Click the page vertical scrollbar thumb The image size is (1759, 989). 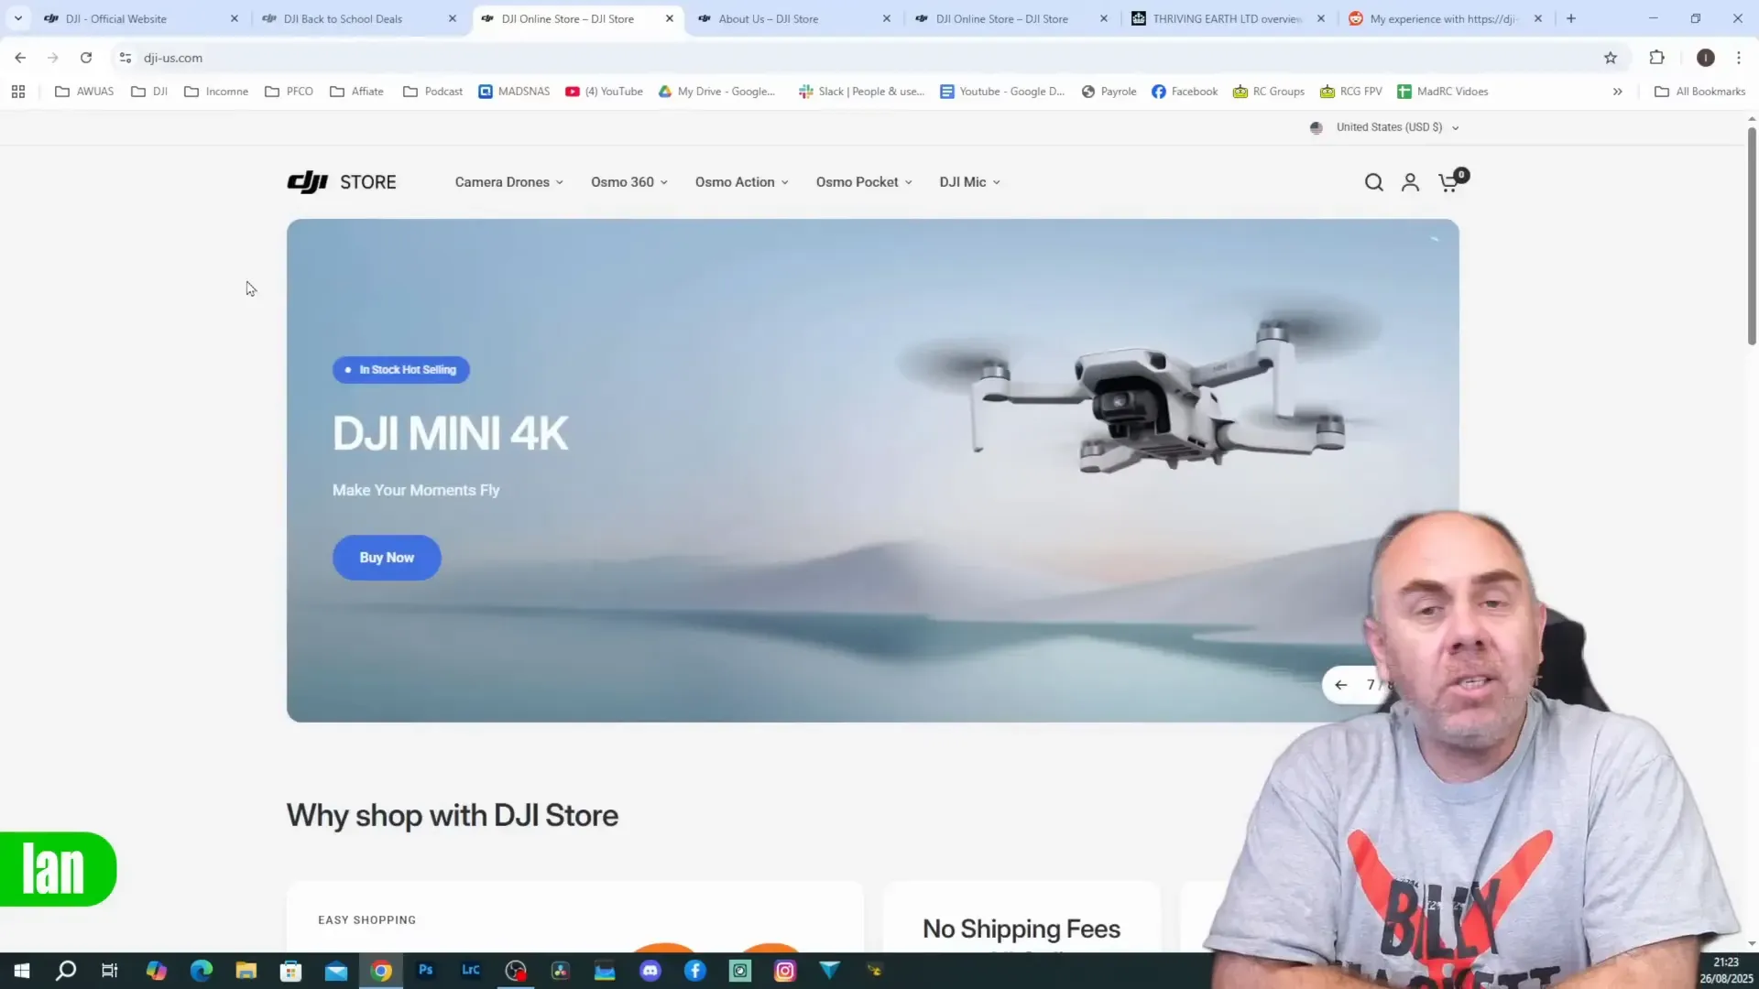click(1752, 235)
